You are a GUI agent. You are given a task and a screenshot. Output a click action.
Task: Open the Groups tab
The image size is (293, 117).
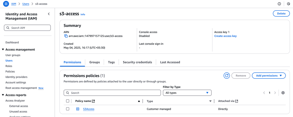[95, 62]
